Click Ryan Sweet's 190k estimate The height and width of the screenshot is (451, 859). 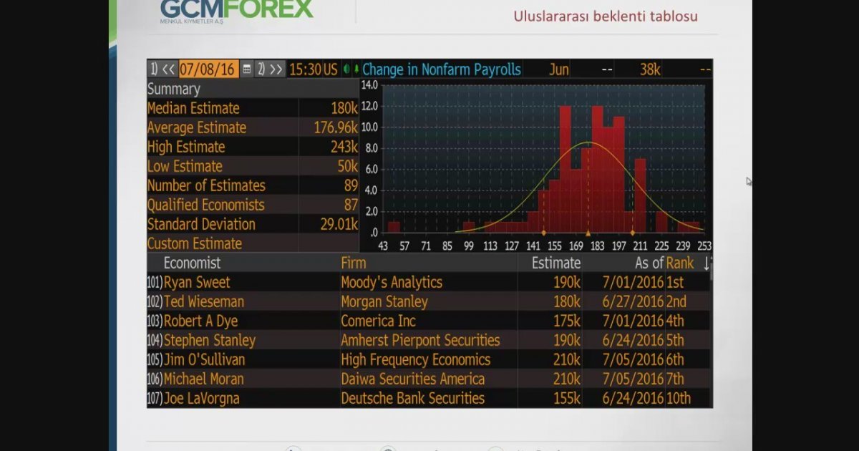coord(567,282)
